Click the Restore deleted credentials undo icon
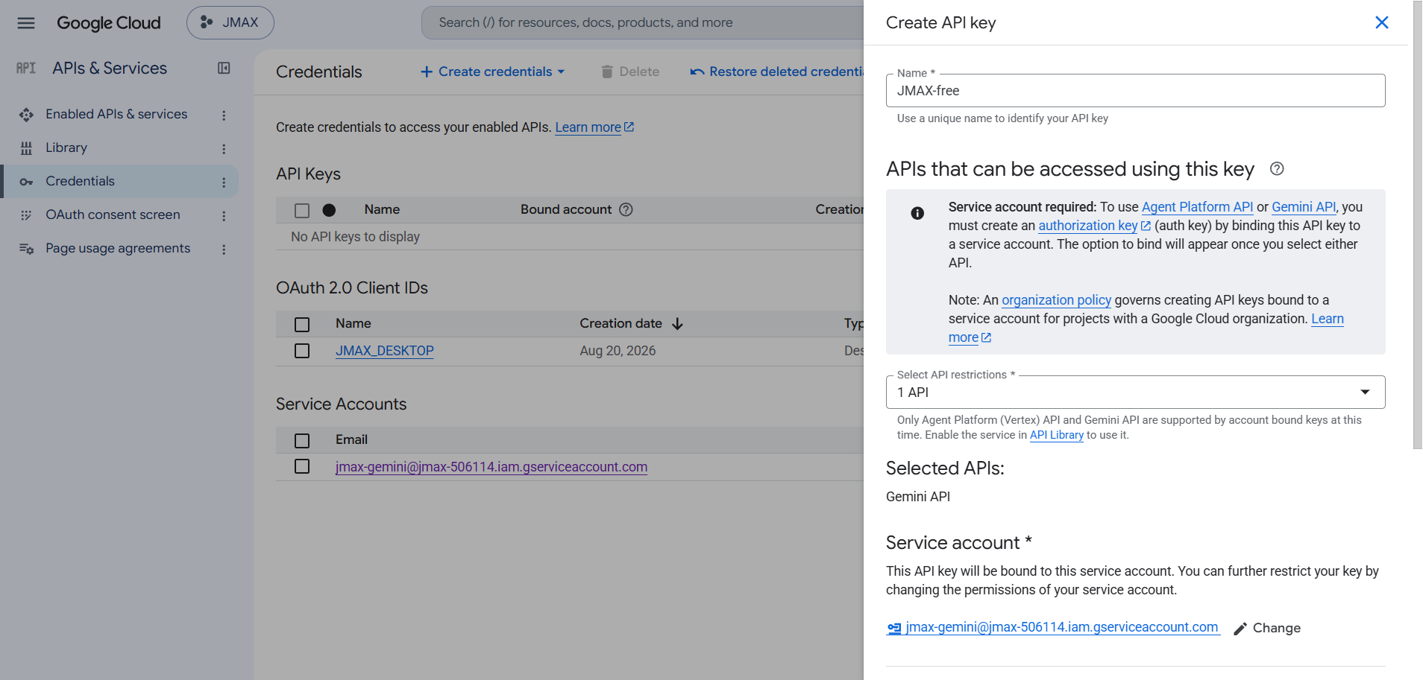This screenshot has height=680, width=1423. pos(697,72)
